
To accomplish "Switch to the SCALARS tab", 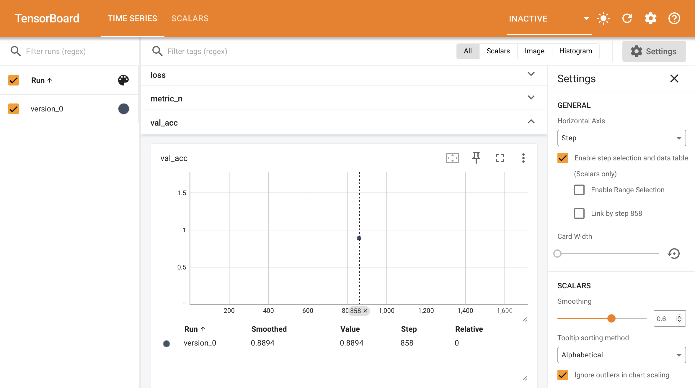I will click(x=190, y=18).
